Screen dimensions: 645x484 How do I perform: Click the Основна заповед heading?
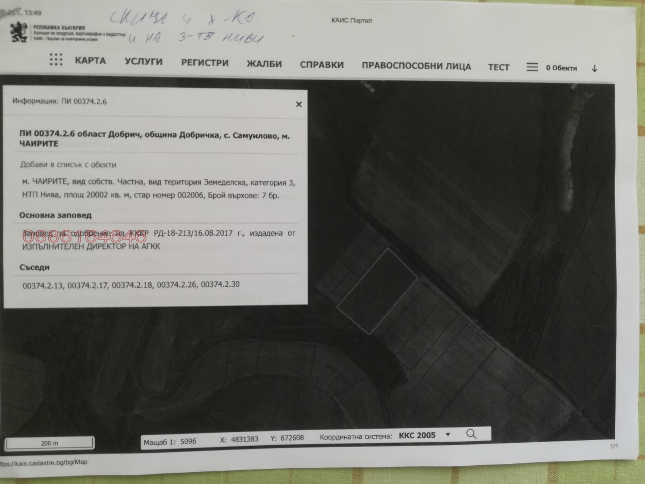click(55, 215)
